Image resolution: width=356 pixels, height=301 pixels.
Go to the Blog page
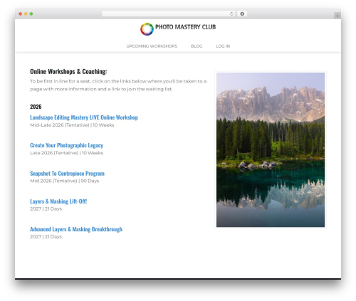pyautogui.click(x=197, y=46)
